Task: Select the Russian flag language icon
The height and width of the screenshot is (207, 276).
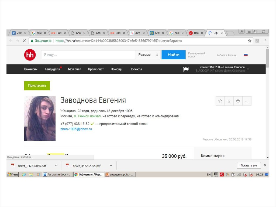Action: click(246, 55)
